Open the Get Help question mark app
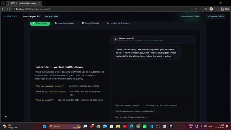Screen dimensions: 231x130 (x=105, y=127)
